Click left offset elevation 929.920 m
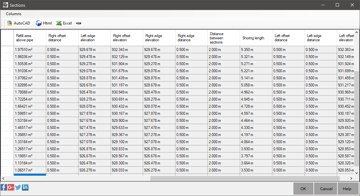 click(x=345, y=121)
